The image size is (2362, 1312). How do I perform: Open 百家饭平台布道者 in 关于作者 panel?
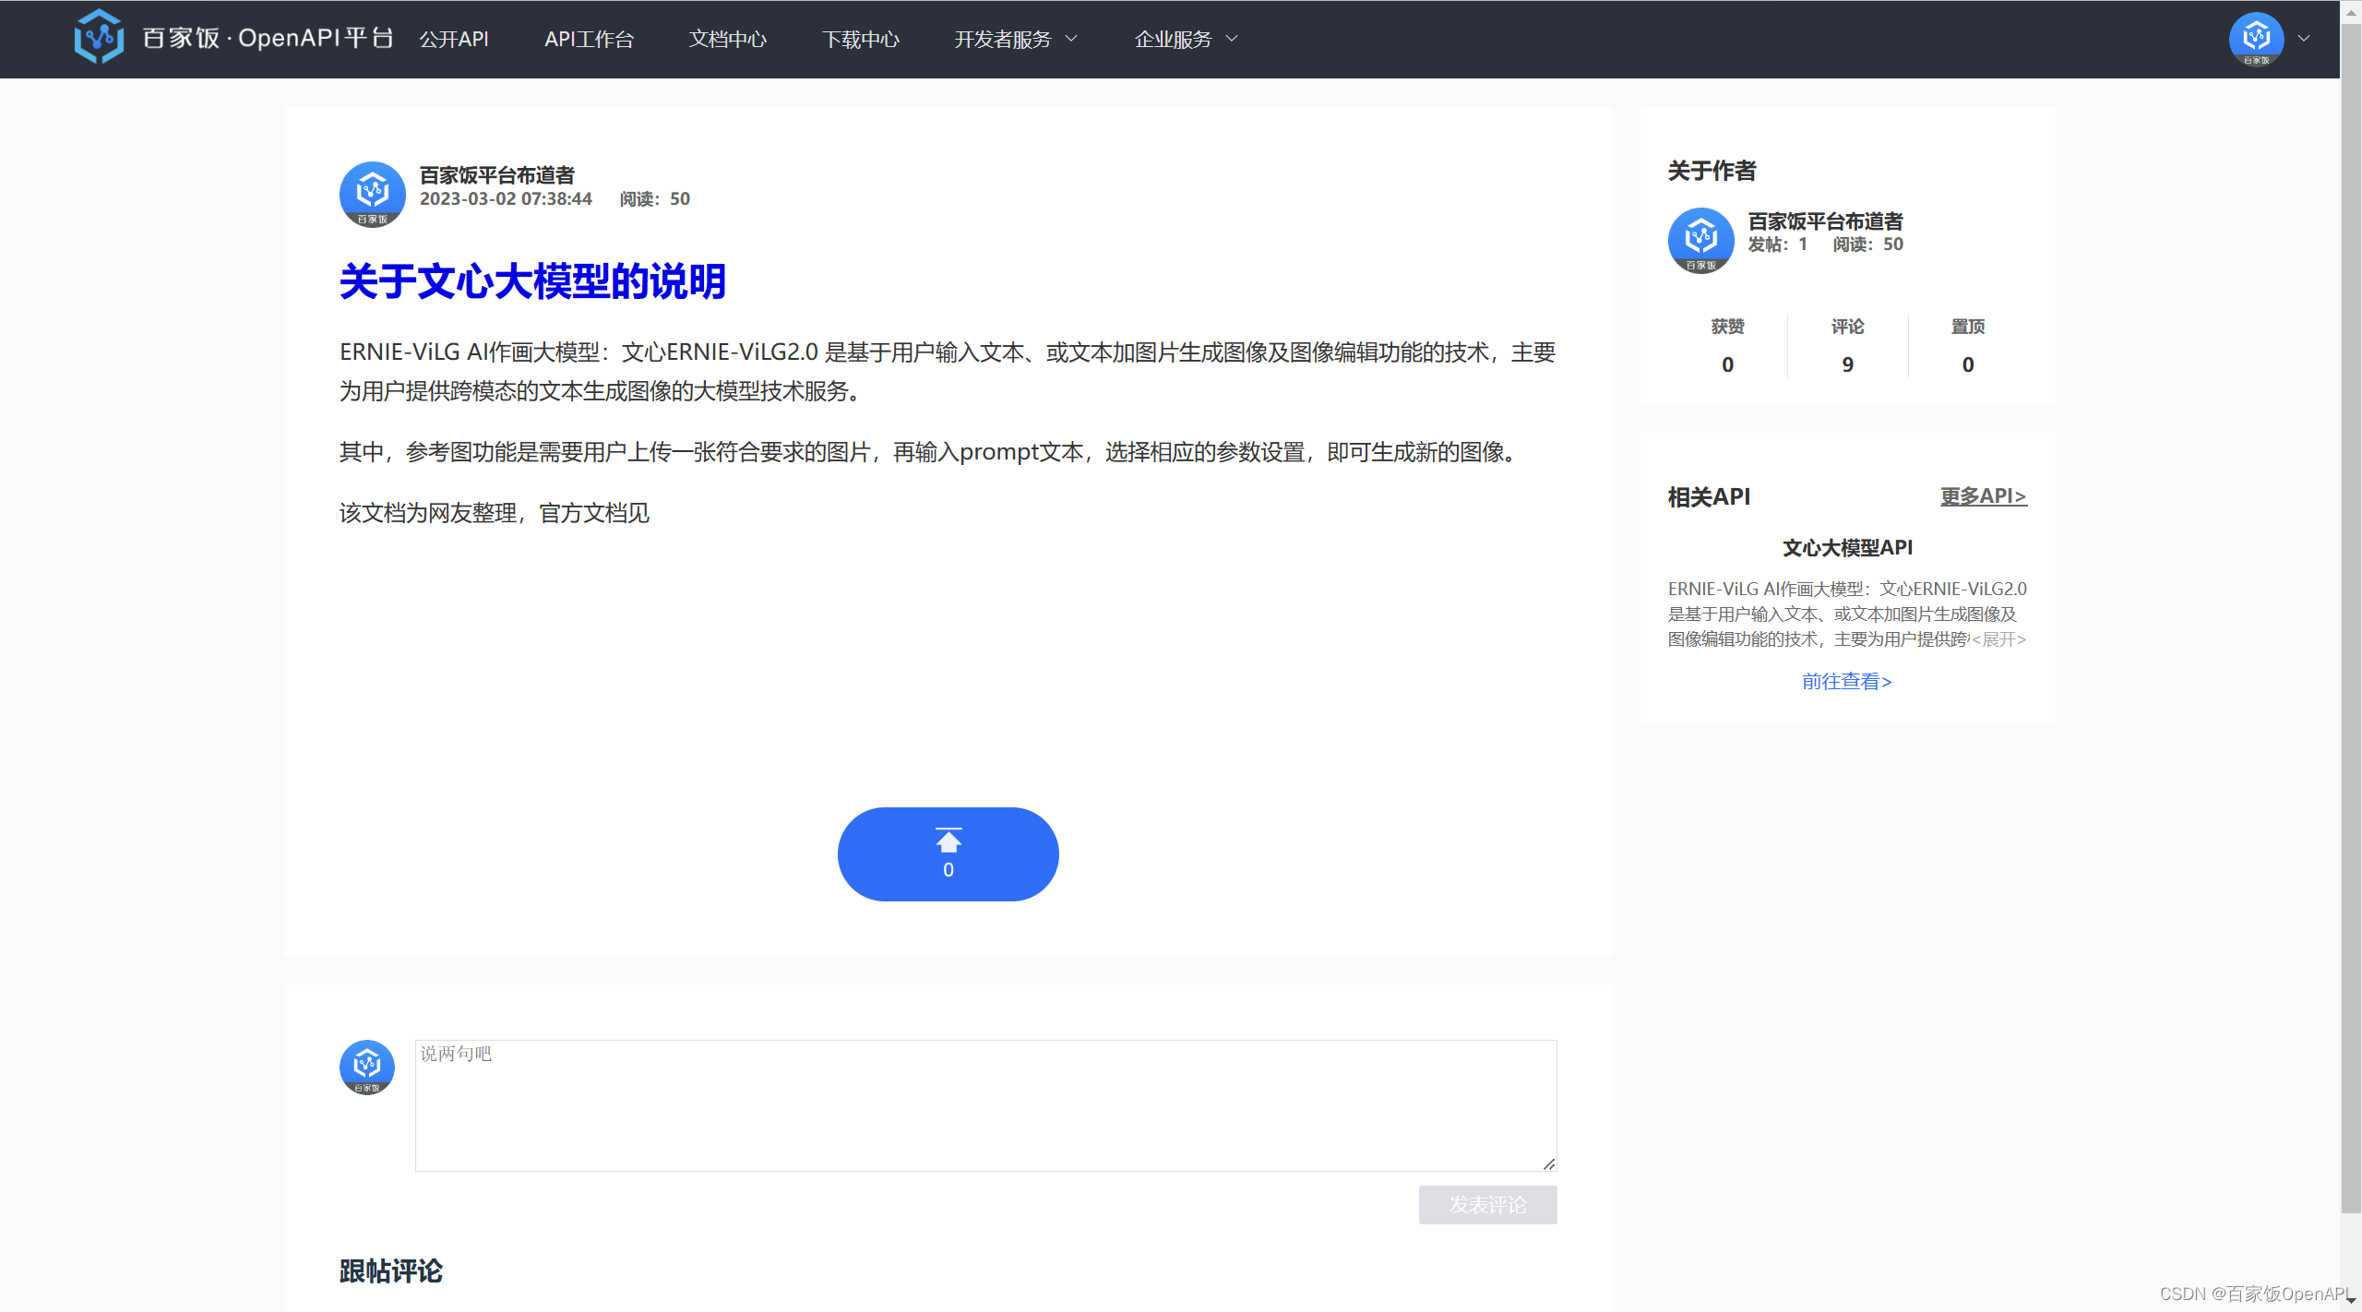pyautogui.click(x=1825, y=221)
